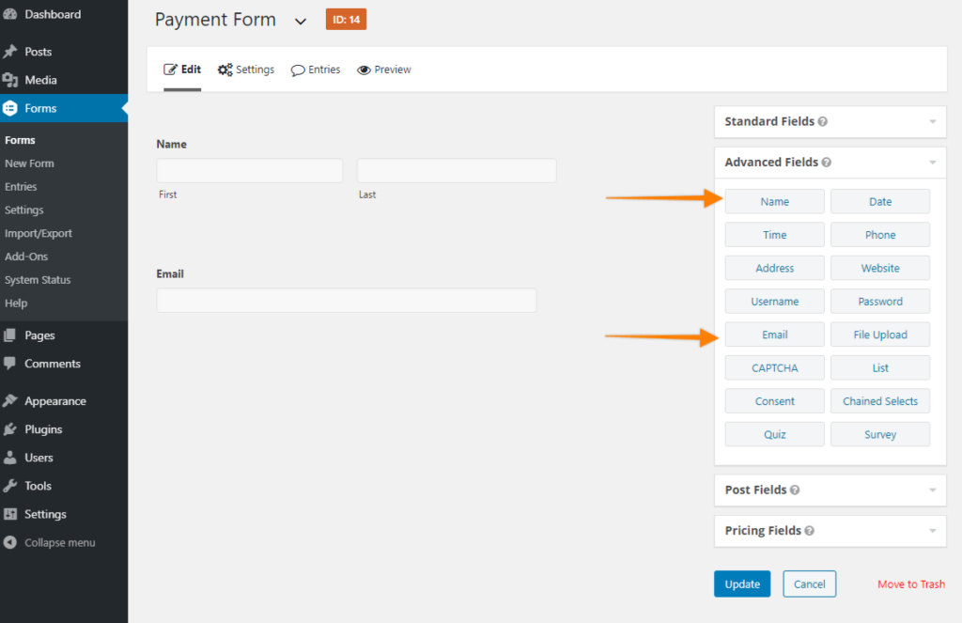The width and height of the screenshot is (962, 623).
Task: Collapse the Advanced Fields section
Action: tap(933, 162)
